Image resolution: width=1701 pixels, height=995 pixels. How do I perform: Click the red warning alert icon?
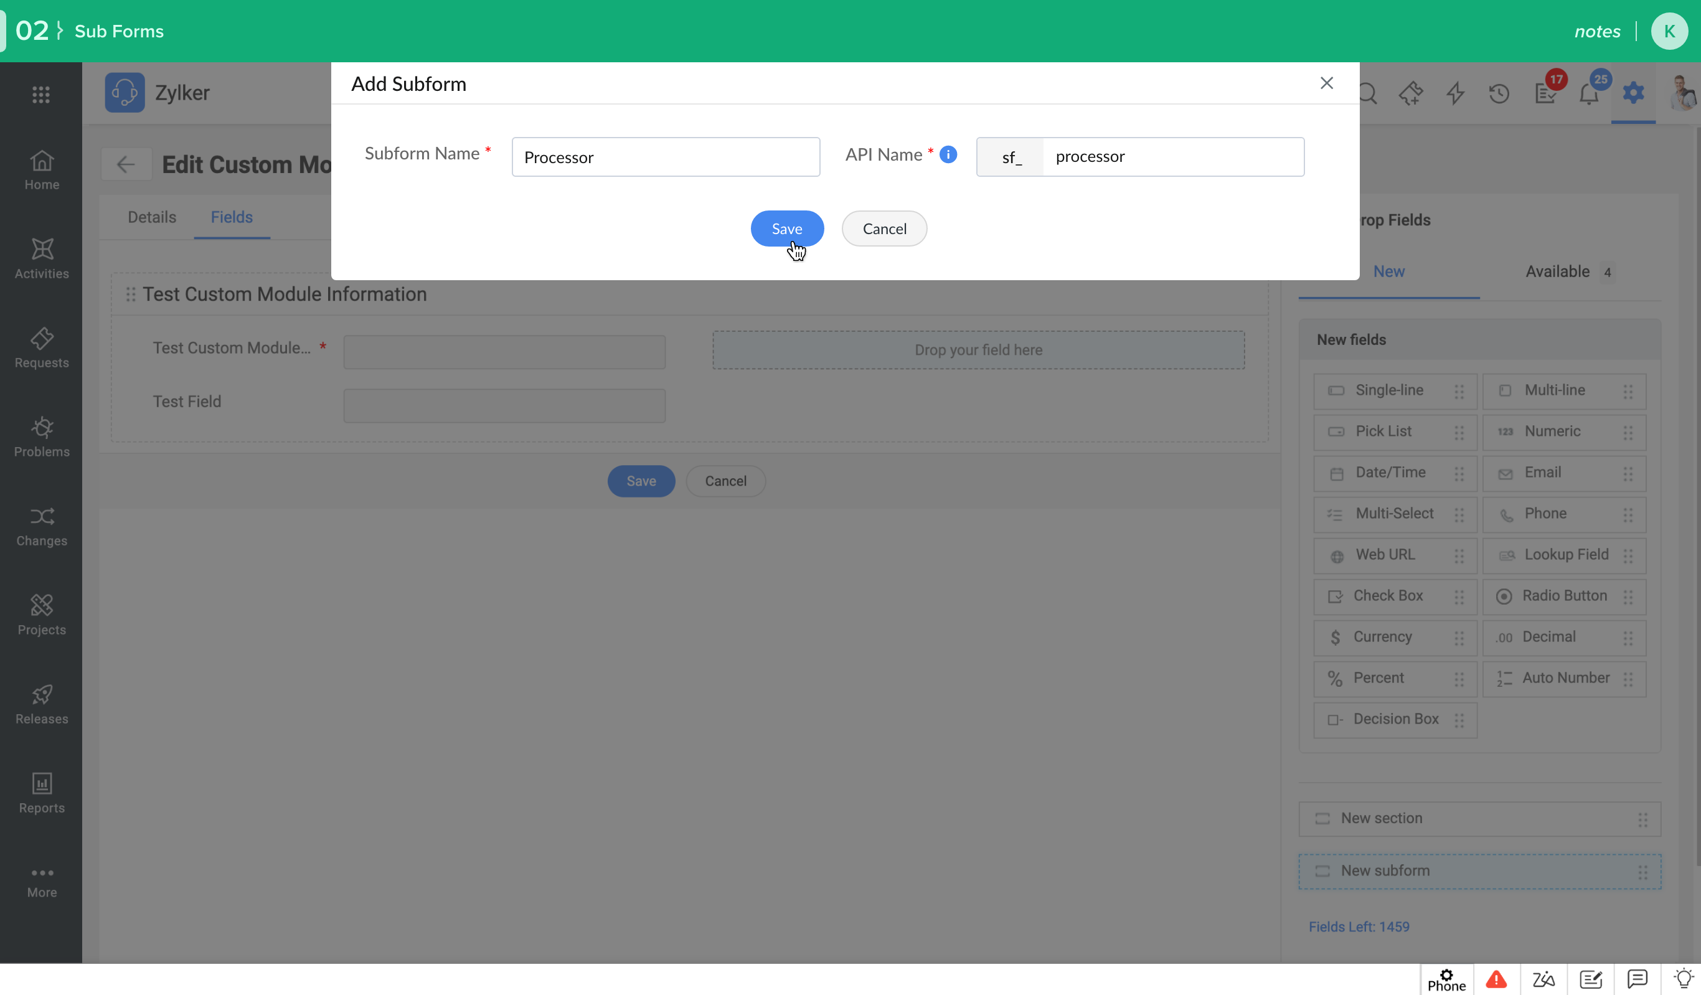coord(1496,979)
